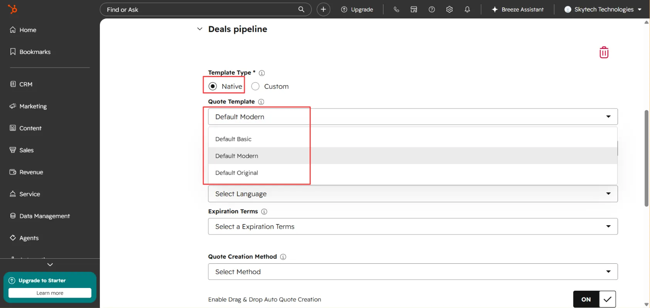Screen dimensions: 650x308
Task: Click Learn more in upgrade card
Action: coord(50,293)
